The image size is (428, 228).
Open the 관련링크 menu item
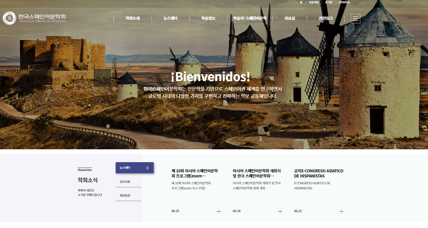pos(326,19)
